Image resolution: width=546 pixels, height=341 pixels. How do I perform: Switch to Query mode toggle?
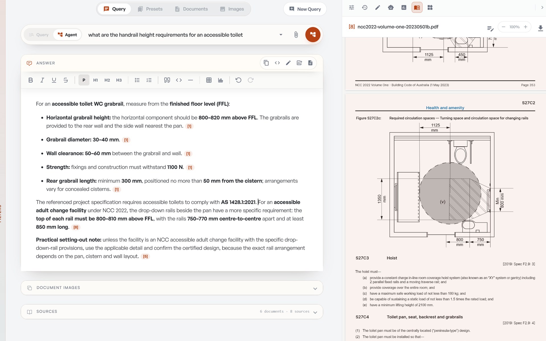(39, 35)
